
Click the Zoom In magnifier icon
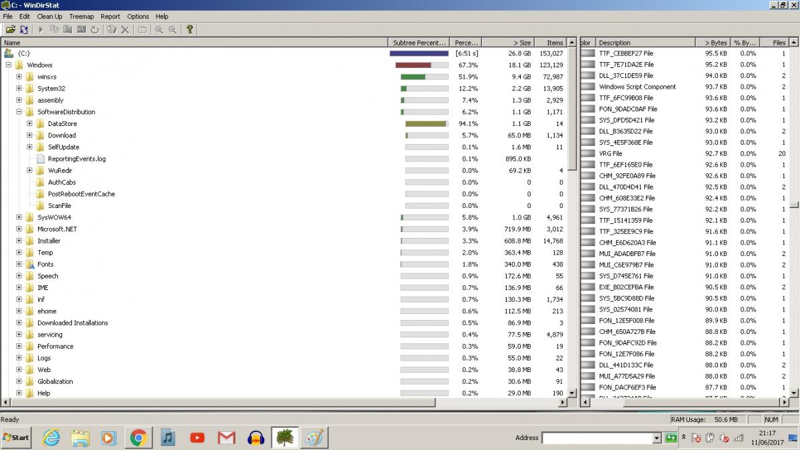point(159,29)
